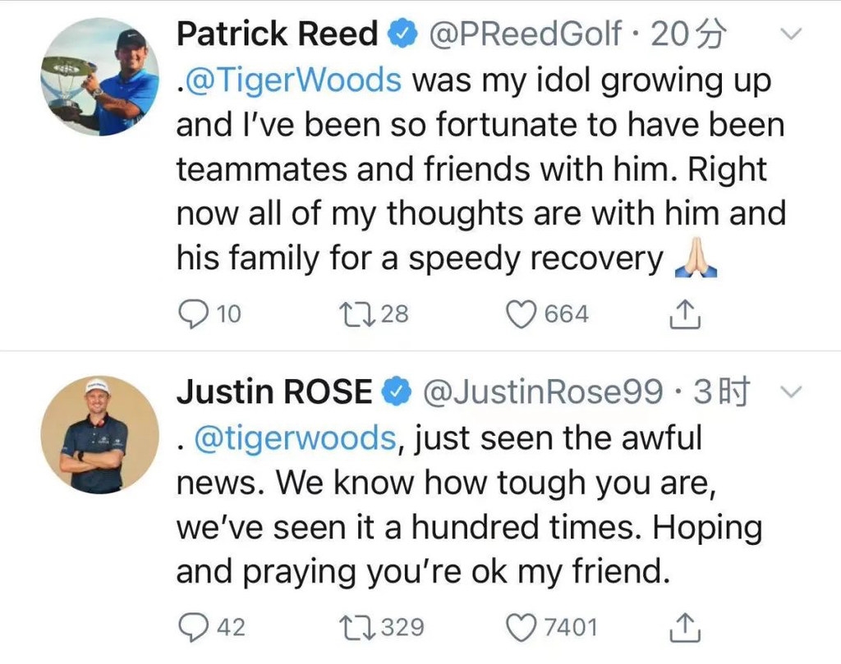
Task: Open the Justin ROSE display name
Action: pyautogui.click(x=274, y=393)
